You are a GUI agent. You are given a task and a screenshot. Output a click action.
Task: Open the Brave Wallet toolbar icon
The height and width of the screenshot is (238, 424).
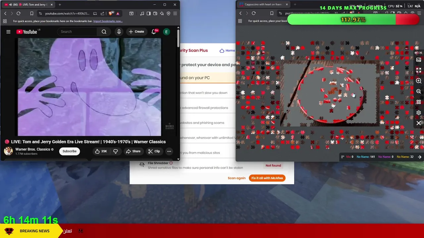tap(155, 14)
